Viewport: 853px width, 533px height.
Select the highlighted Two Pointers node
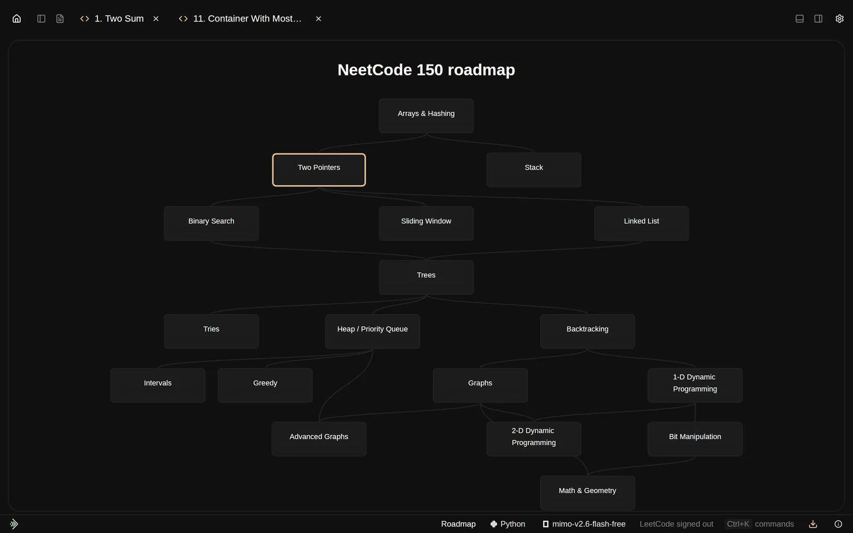coord(319,169)
